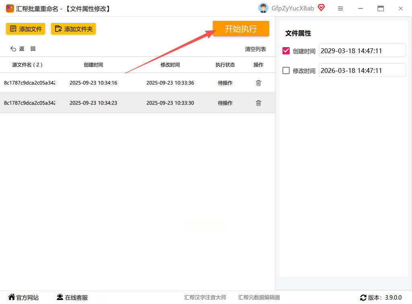Screen dimensions: 412x304
Task: Select file name in row created 10:34:23
Action: pyautogui.click(x=29, y=103)
